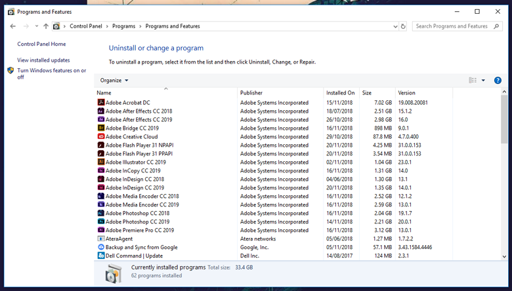The image size is (512, 291).
Task: Click the Atera networks publisher cell
Action: click(258, 239)
